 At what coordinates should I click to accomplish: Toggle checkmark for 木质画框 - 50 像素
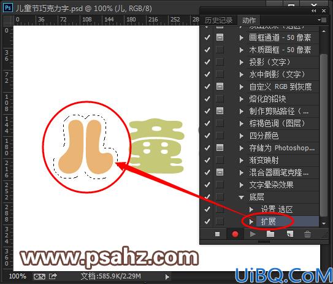207,50
